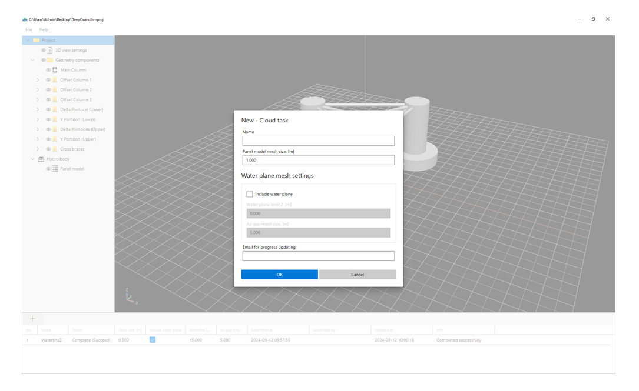639x391 pixels.
Task: Toggle visibility eye for Panel model
Action: [48, 169]
